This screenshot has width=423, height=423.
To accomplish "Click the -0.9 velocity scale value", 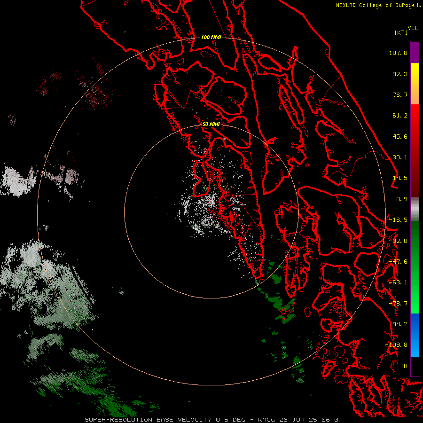I will click(x=400, y=199).
